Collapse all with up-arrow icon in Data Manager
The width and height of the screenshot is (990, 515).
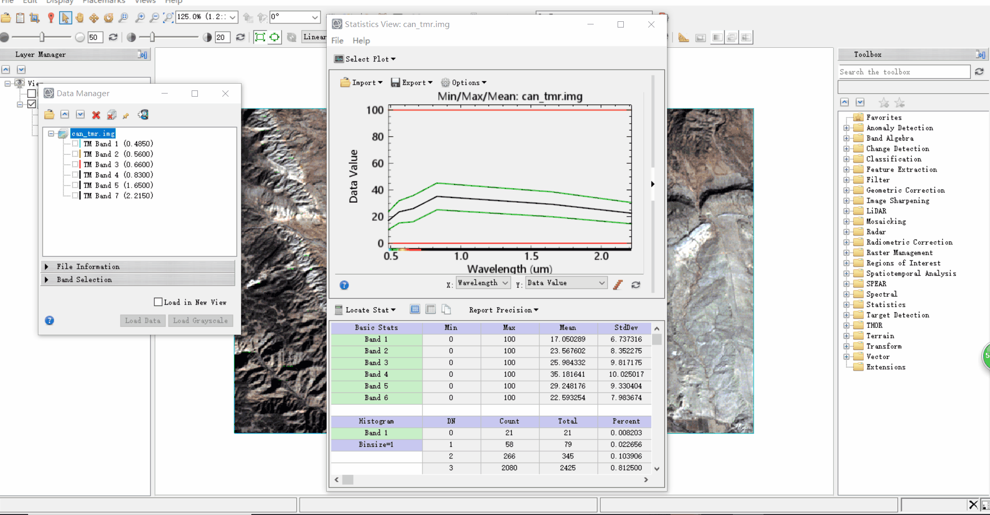coord(65,114)
